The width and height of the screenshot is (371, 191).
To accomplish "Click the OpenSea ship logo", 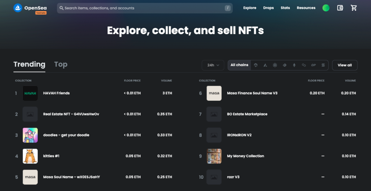I will [x=18, y=8].
